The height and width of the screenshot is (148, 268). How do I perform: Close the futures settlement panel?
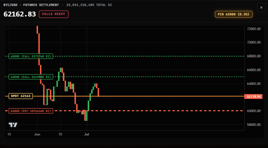tap(261, 7)
